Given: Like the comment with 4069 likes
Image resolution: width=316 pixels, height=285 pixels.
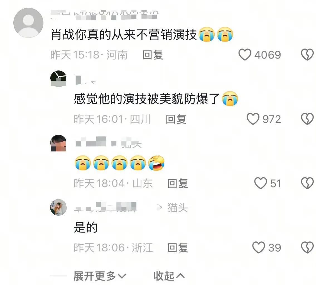Looking at the screenshot, I should click(245, 55).
